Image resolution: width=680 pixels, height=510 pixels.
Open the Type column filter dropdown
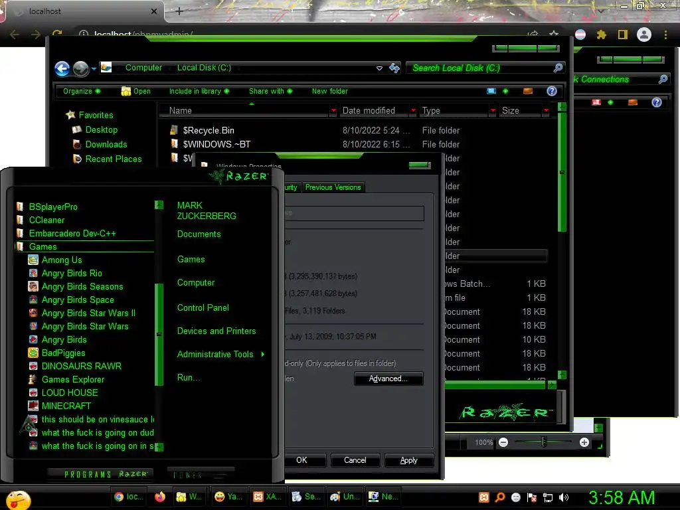pyautogui.click(x=493, y=111)
